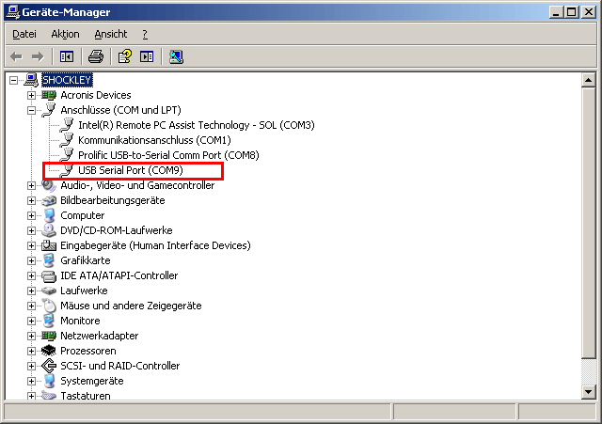The height and width of the screenshot is (424, 602).
Task: Minimize the Geräte-Manager window
Action: [556, 12]
